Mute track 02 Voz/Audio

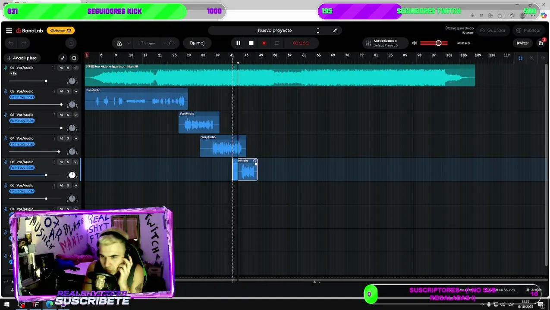61,91
